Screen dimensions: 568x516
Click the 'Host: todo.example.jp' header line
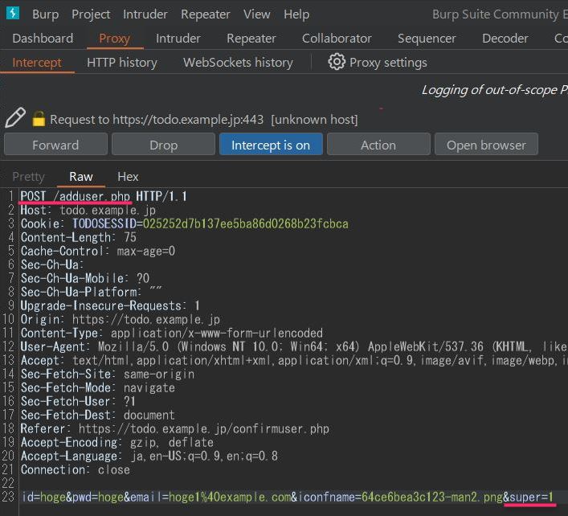(x=88, y=210)
